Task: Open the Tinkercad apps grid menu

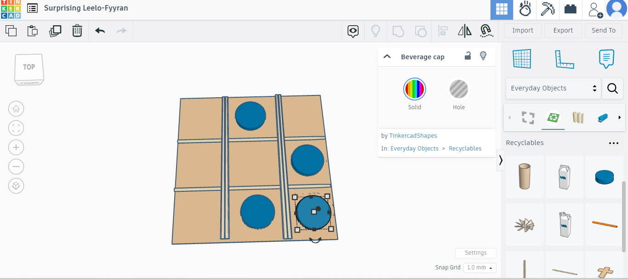Action: (502, 10)
